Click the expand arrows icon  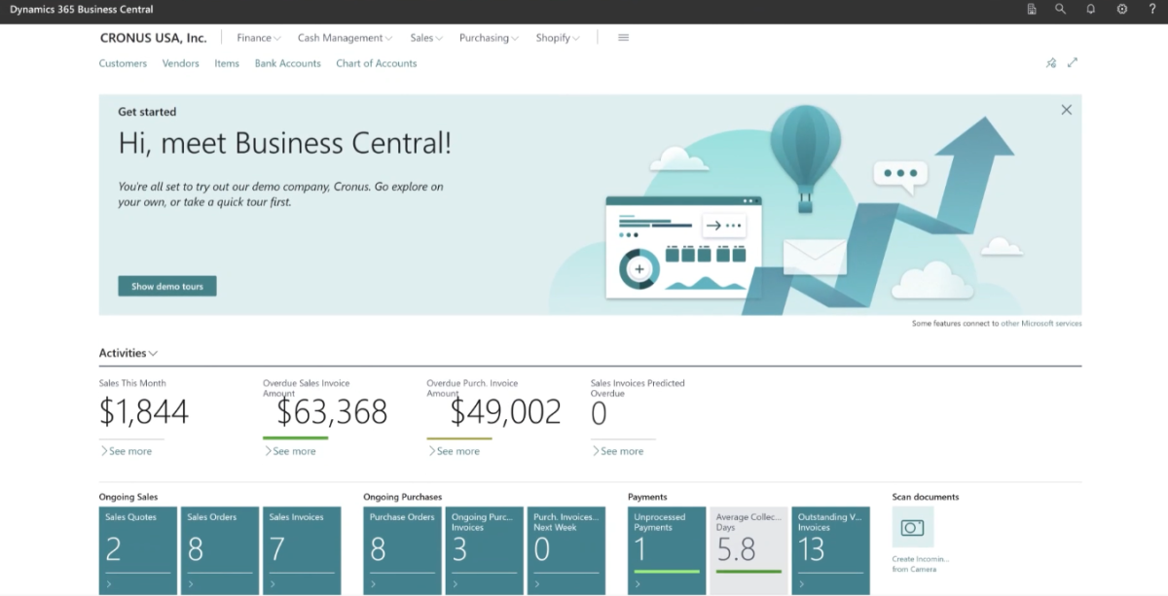point(1073,62)
